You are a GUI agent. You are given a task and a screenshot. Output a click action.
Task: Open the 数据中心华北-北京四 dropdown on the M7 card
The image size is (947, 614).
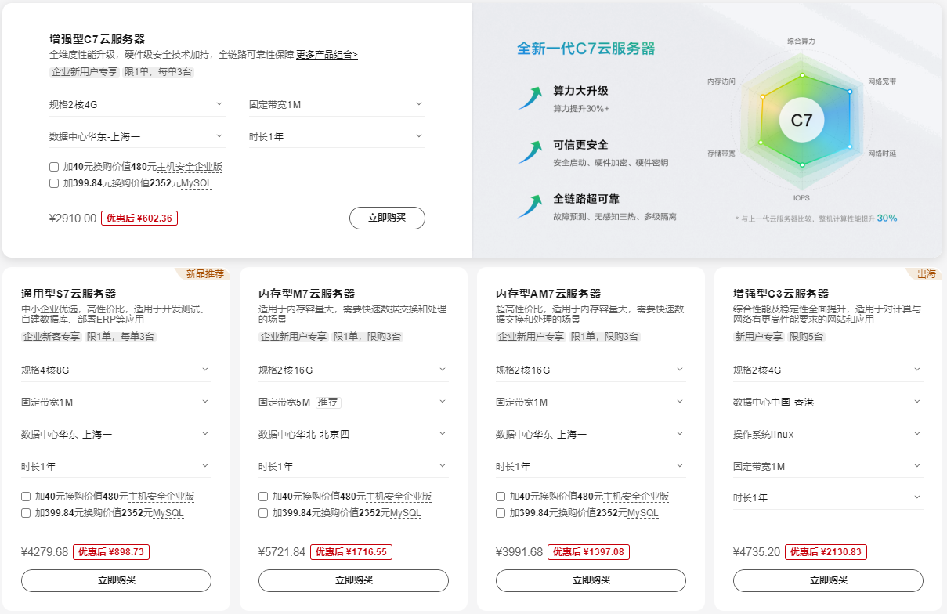coord(353,432)
